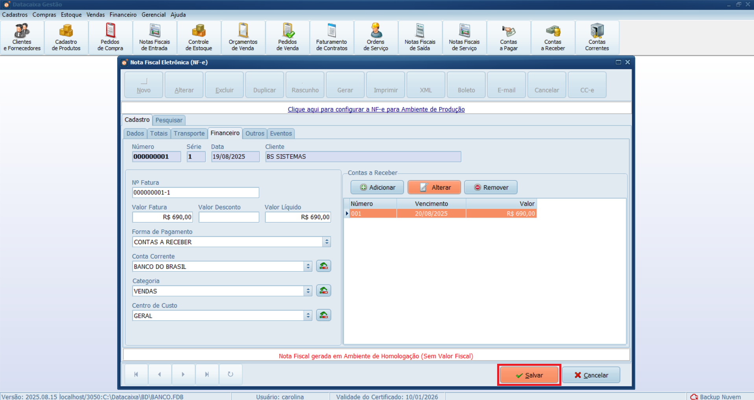The height and width of the screenshot is (400, 754).
Task: Click Adicionar in Contas a Receber
Action: (377, 188)
